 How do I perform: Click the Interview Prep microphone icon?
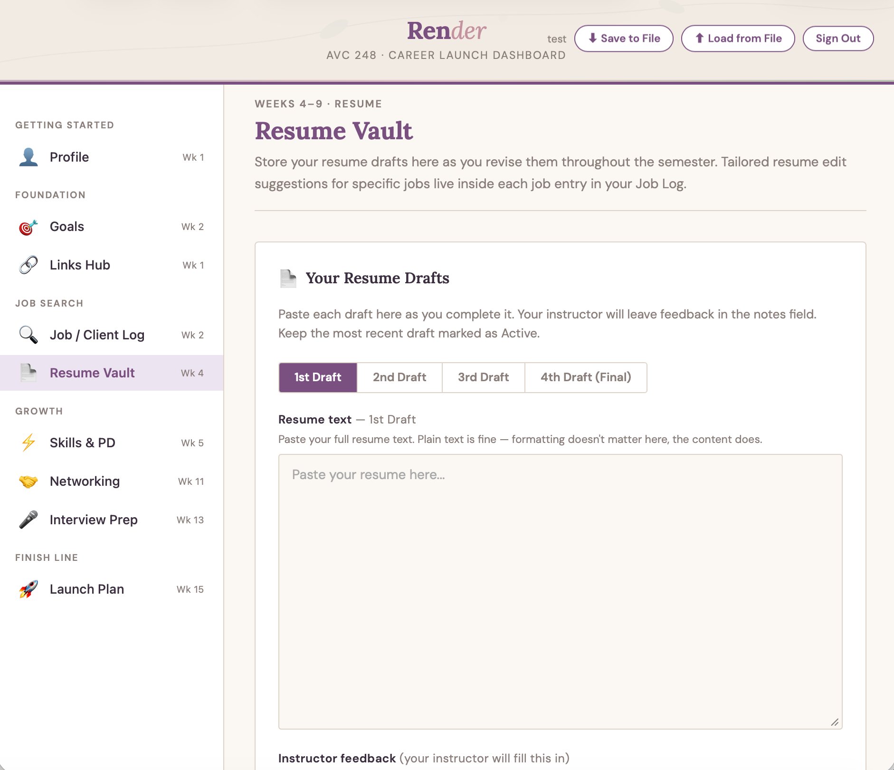tap(29, 520)
